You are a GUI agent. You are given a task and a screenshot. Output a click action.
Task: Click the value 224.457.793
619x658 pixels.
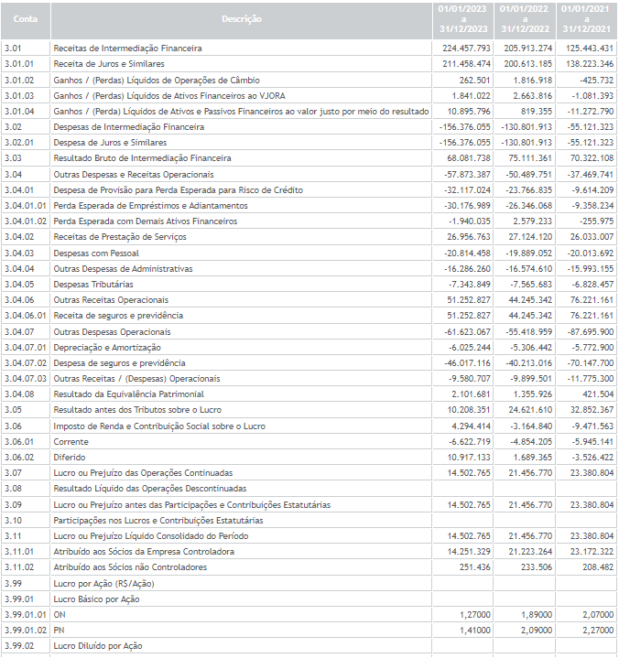click(x=466, y=49)
